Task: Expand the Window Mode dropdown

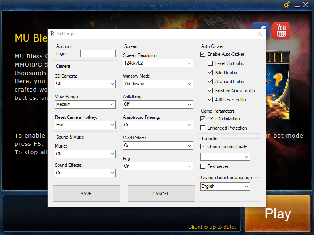Action: 158,84
